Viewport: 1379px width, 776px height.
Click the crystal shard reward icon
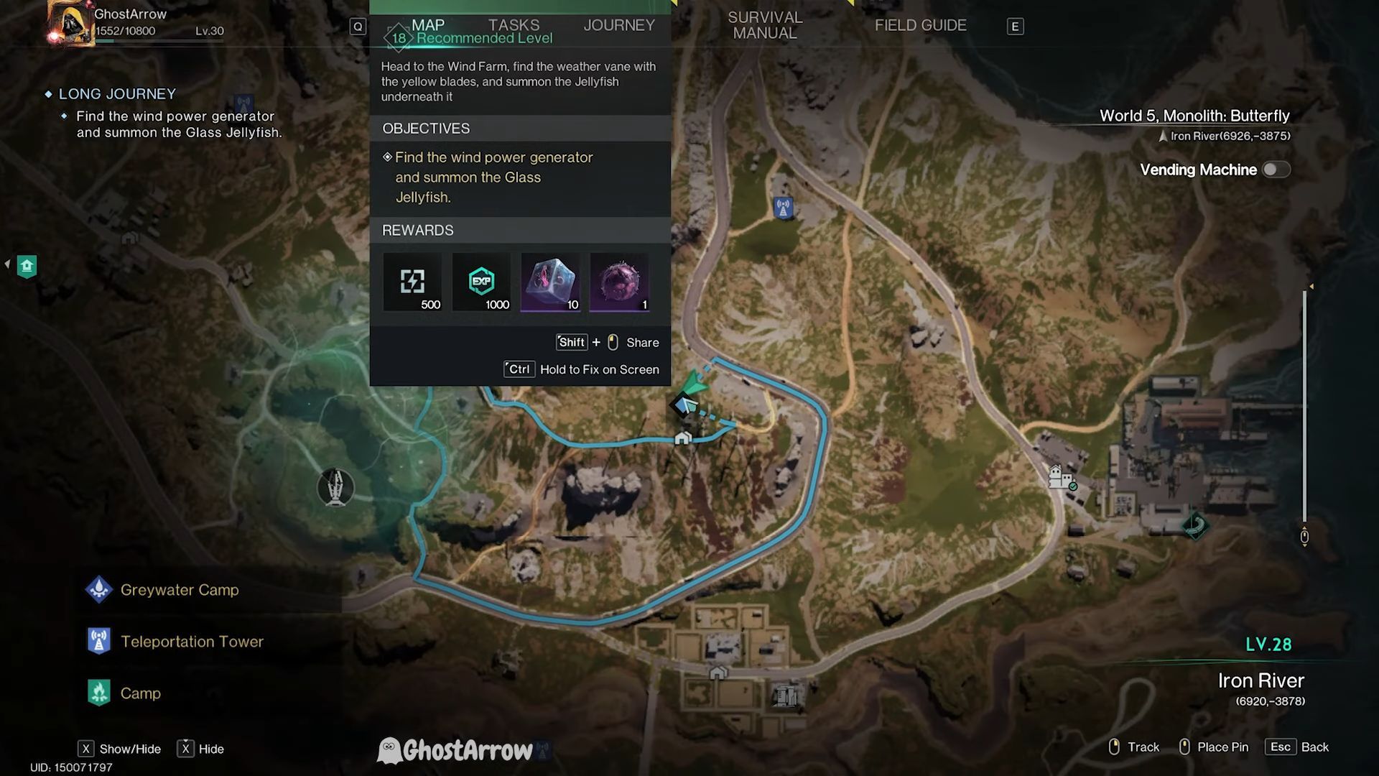(x=549, y=282)
